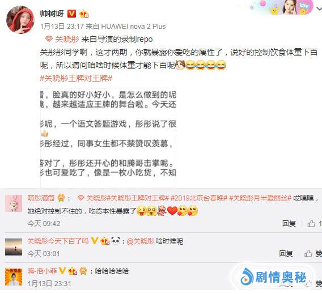This screenshot has height=294, width=322.
Task: Click the panda badge beside 关晓彤今天下百了吗
Action: (x=116, y=240)
